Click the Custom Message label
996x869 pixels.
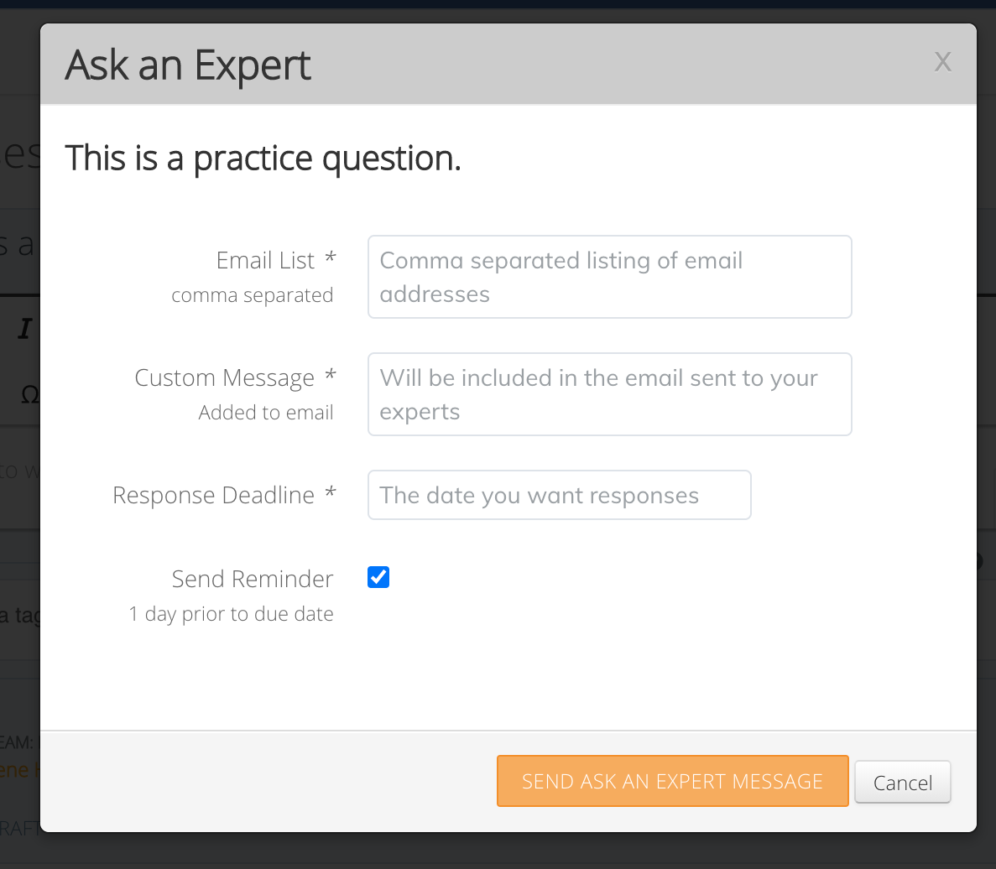[x=224, y=378]
